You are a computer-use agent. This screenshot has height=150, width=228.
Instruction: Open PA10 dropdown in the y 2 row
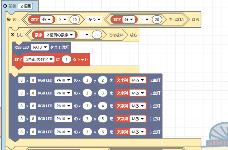tap(63, 80)
